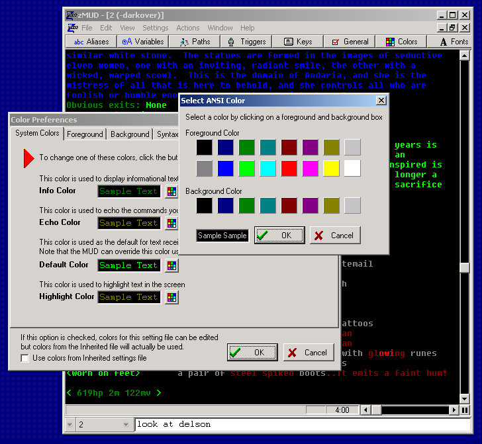Select bright blue foreground color swatch
482x444 pixels.
tap(225, 168)
